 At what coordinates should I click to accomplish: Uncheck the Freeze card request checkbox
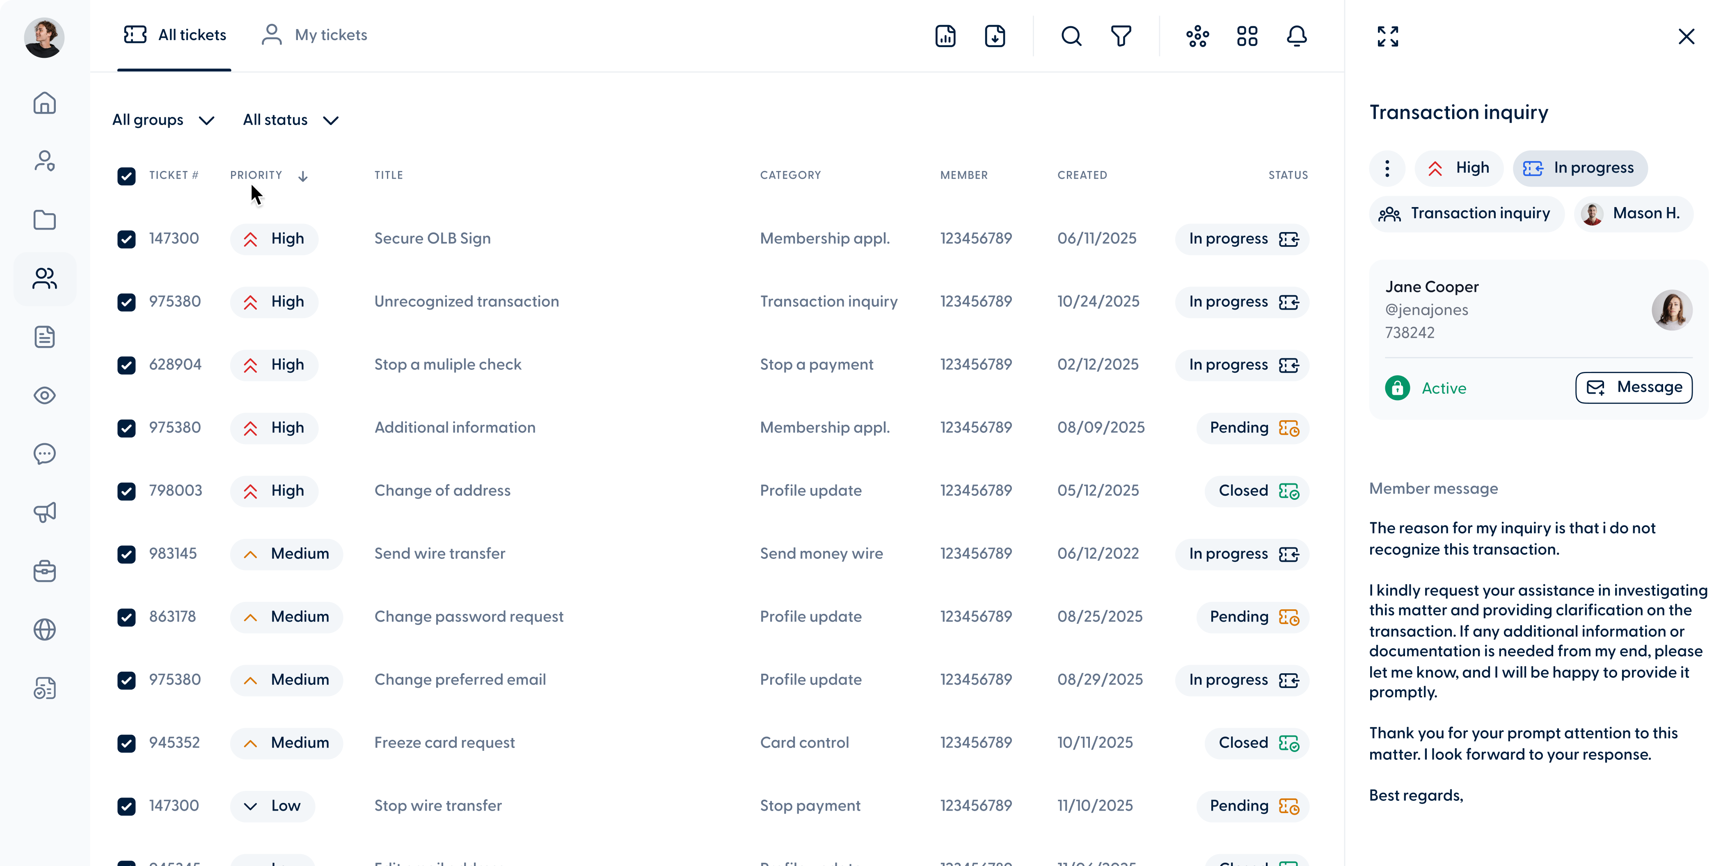(x=126, y=743)
